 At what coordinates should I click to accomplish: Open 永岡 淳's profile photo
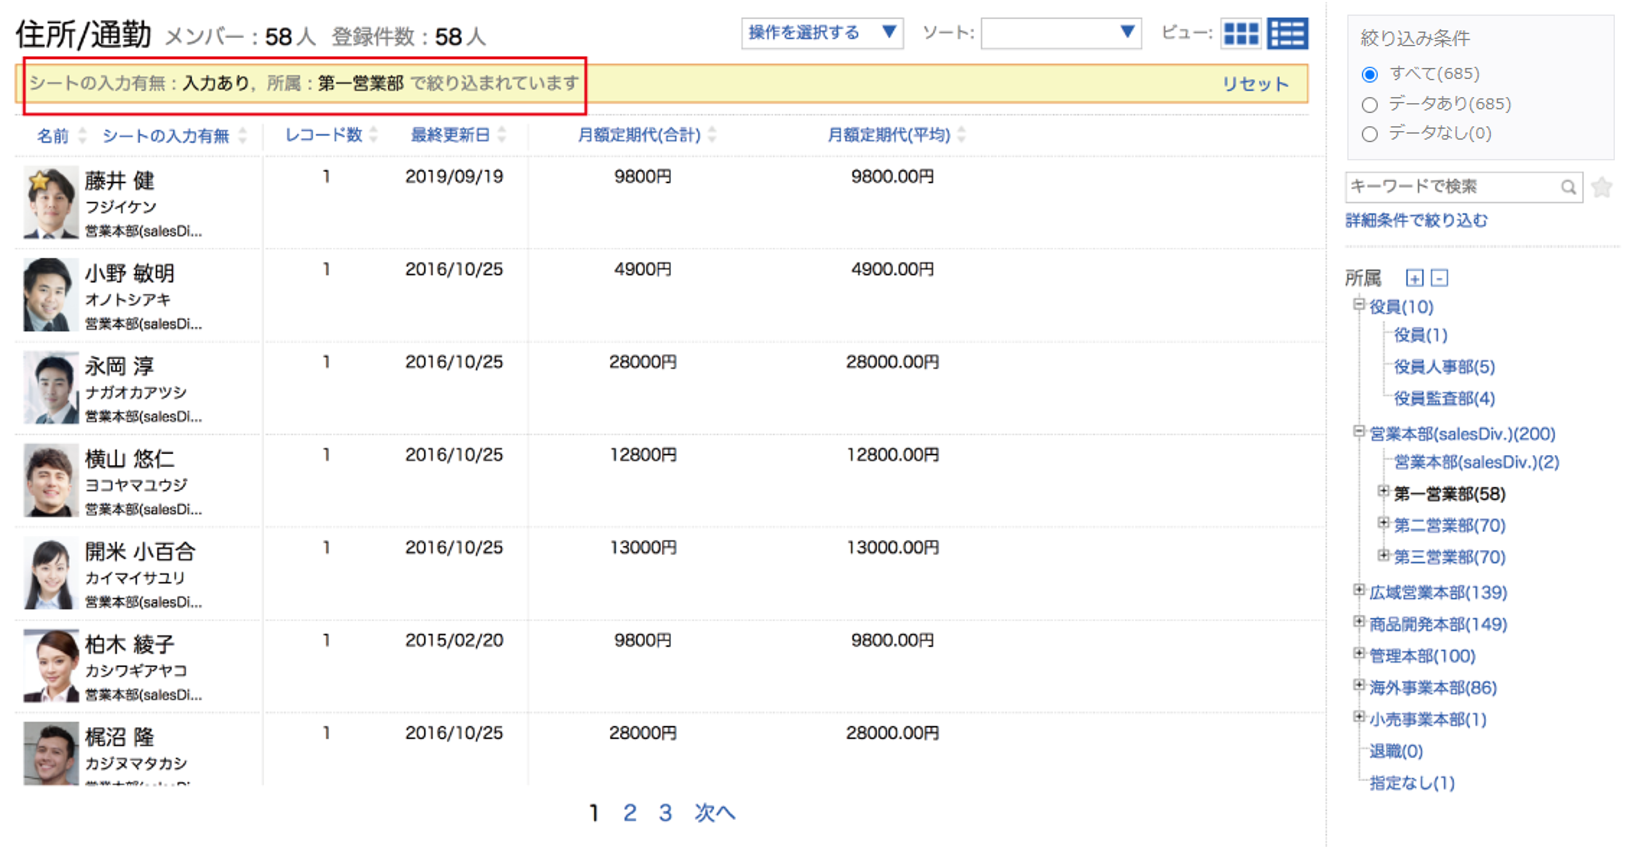[x=51, y=388]
